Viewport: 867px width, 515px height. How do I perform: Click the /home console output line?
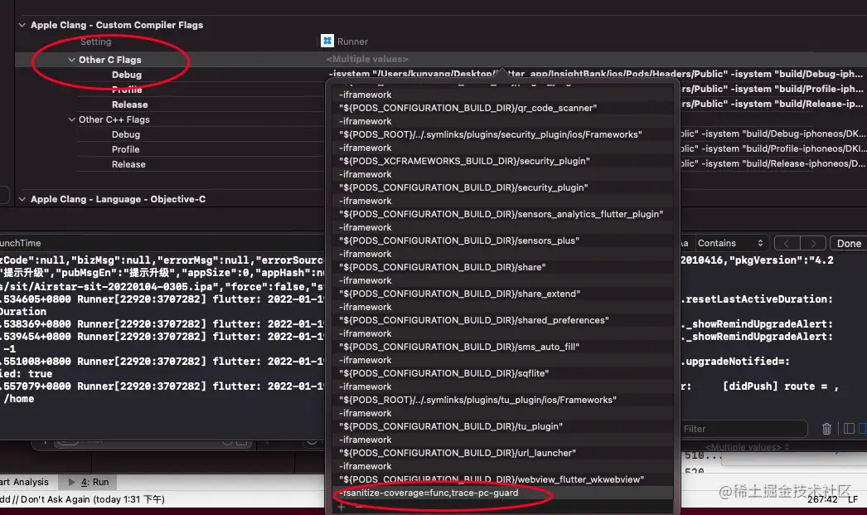(x=19, y=399)
